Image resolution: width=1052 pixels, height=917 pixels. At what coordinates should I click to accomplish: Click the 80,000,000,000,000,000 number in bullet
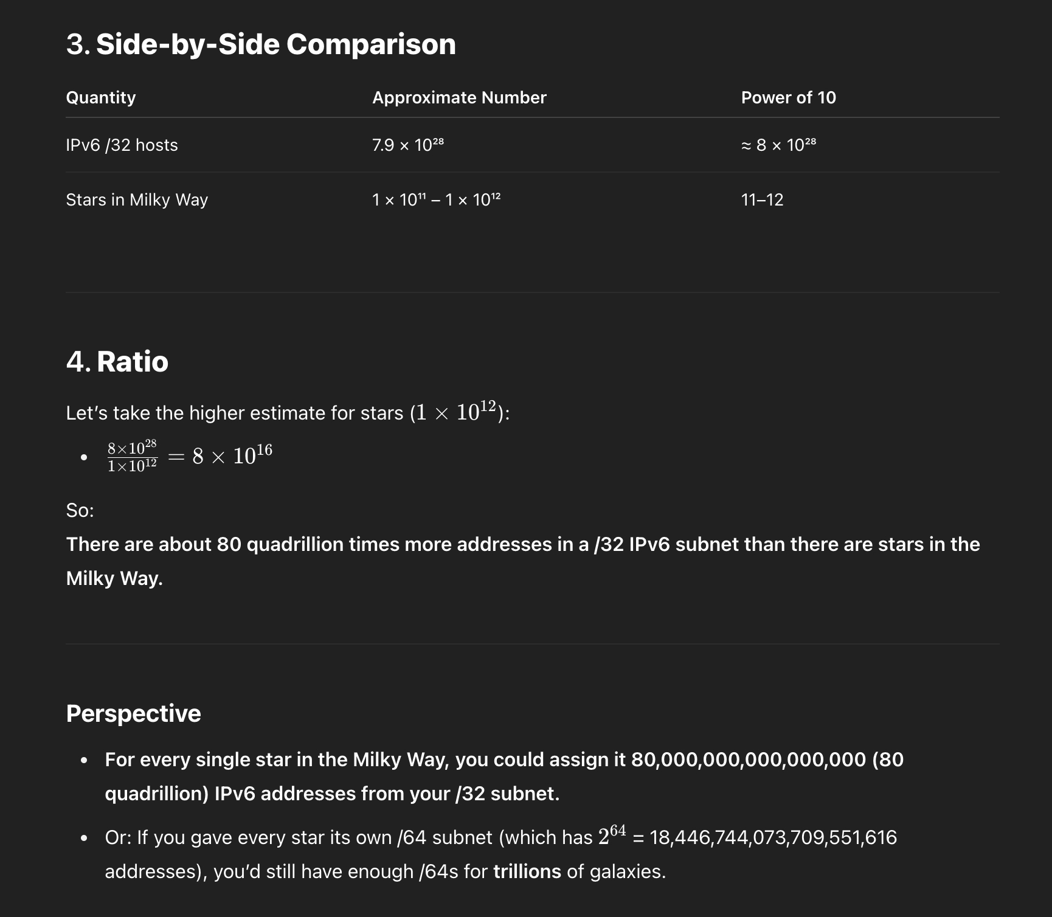click(x=749, y=760)
